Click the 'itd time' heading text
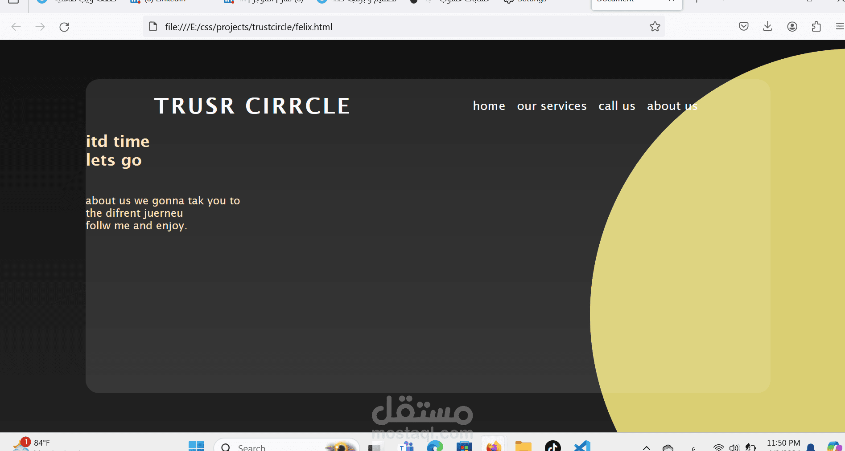The width and height of the screenshot is (845, 451). click(x=118, y=141)
